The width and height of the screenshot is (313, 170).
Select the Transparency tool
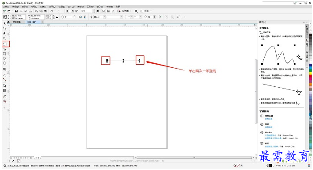click(4, 90)
